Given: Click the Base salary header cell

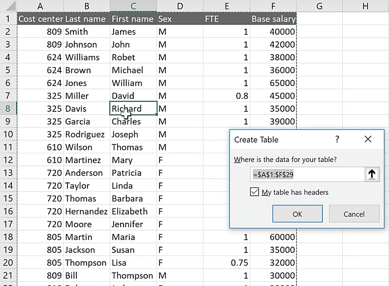Looking at the screenshot, I should pos(273,19).
